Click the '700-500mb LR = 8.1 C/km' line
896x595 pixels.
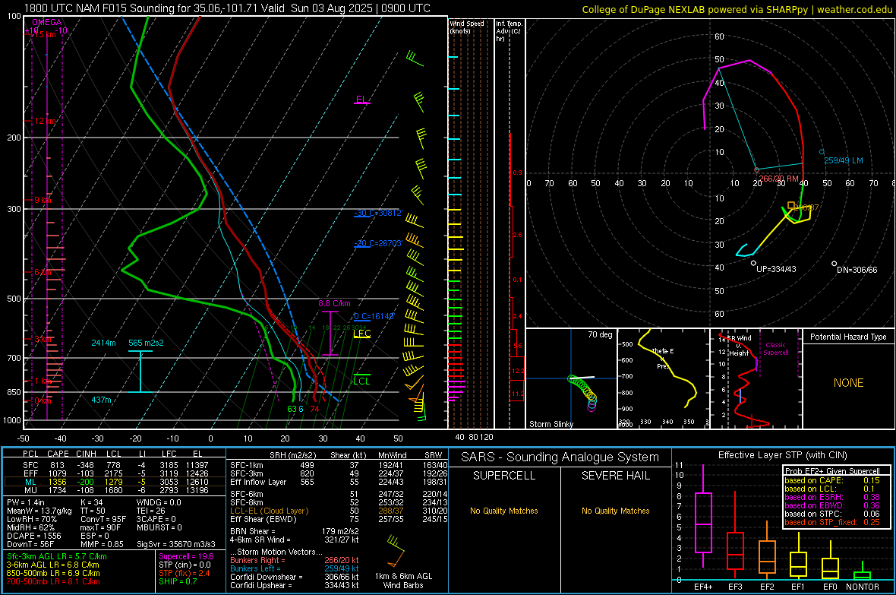[x=53, y=581]
